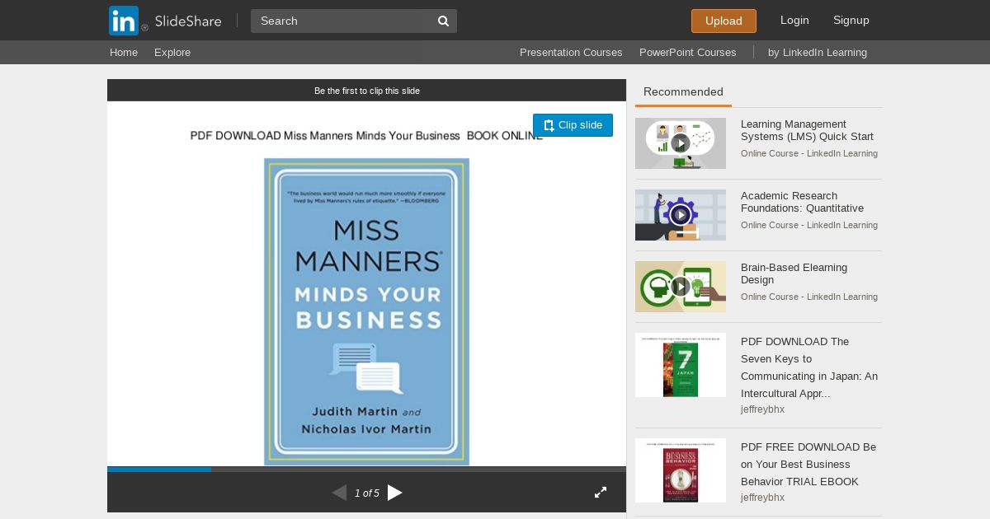Go to previous slide arrow
Screen dimensions: 990x519
coord(339,493)
